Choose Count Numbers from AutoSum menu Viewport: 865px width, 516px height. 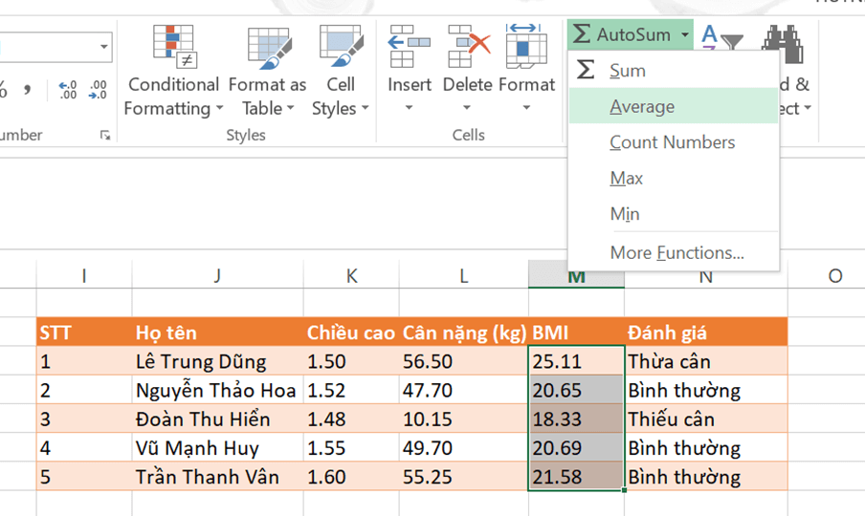[x=674, y=142]
